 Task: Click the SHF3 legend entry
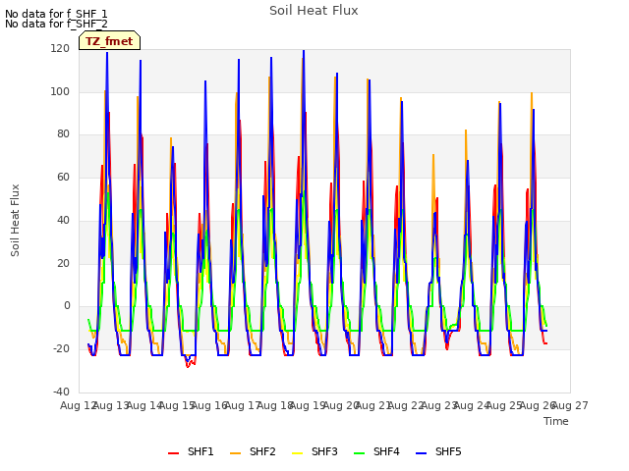(314, 452)
